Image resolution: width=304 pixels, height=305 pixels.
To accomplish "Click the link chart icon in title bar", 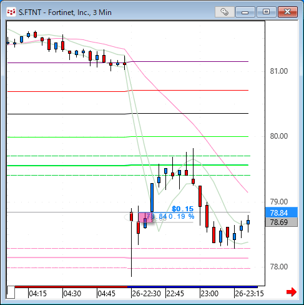I will pos(225,12).
